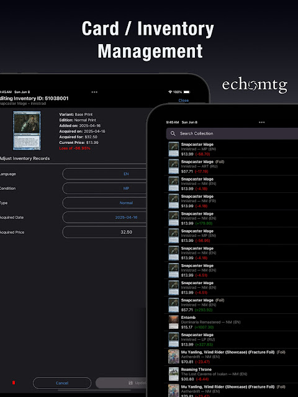Click the "Adjust Inventory Records" heading
The image size is (298, 397).
tap(25, 159)
